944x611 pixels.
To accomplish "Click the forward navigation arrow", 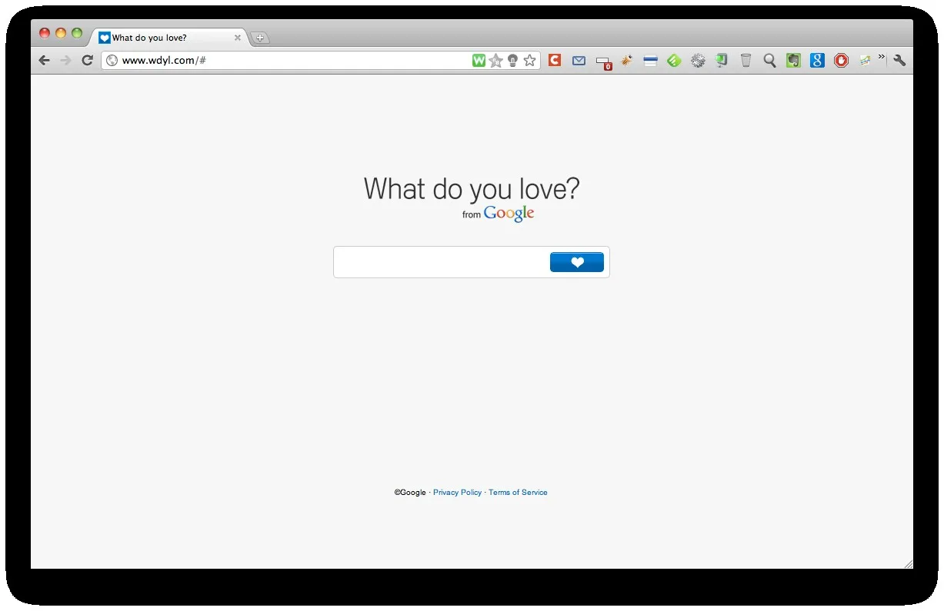I will coord(65,61).
